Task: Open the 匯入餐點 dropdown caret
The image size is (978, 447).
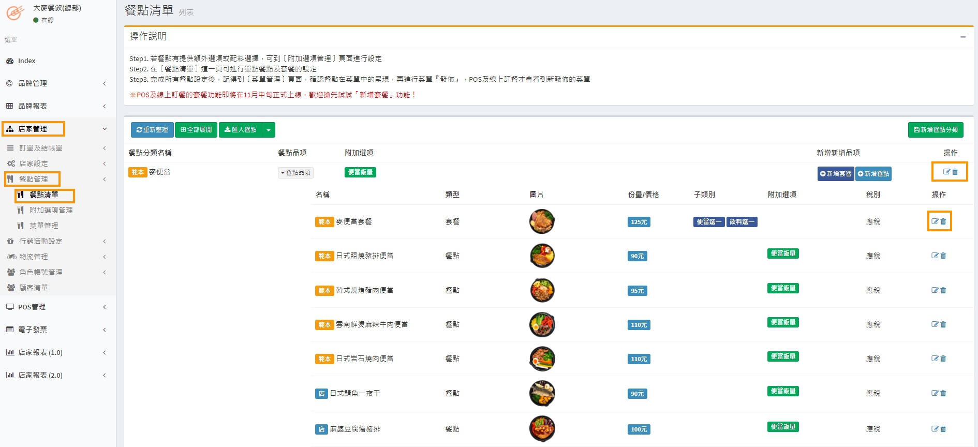Action: point(269,130)
